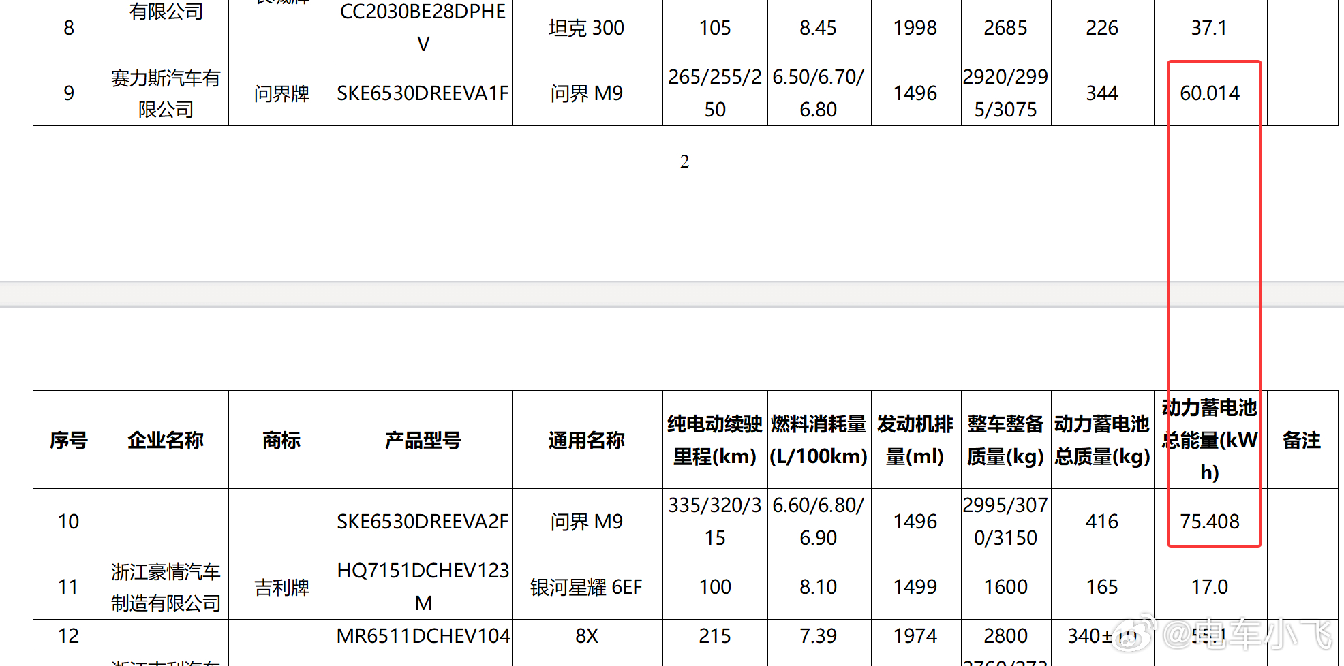Select the battery mass value "344"

pos(1102,93)
